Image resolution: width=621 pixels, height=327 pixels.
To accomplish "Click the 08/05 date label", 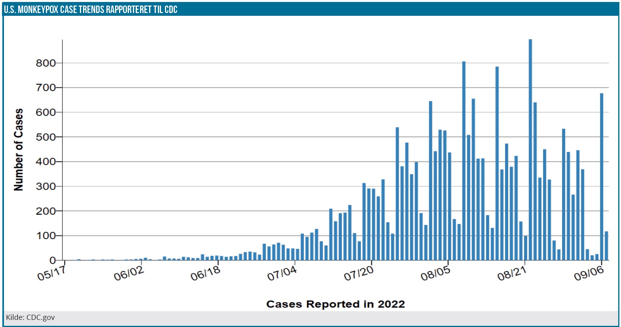I will tap(435, 273).
